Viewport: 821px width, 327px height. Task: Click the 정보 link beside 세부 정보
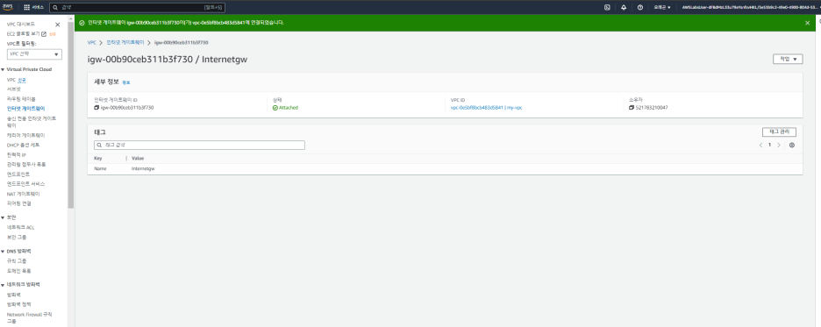coord(125,82)
